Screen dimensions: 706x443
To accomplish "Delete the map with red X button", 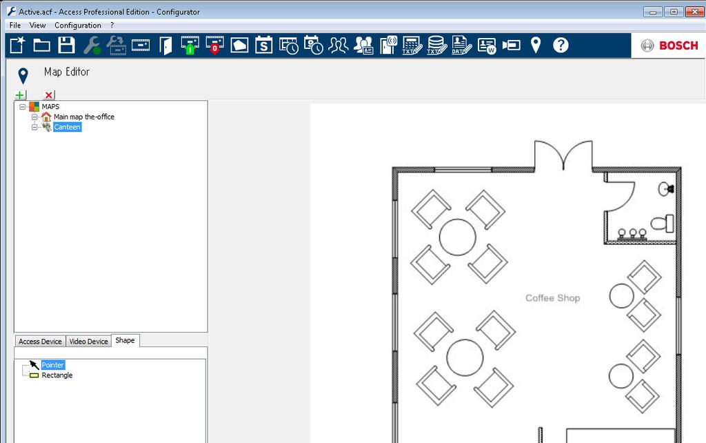I will pos(49,95).
